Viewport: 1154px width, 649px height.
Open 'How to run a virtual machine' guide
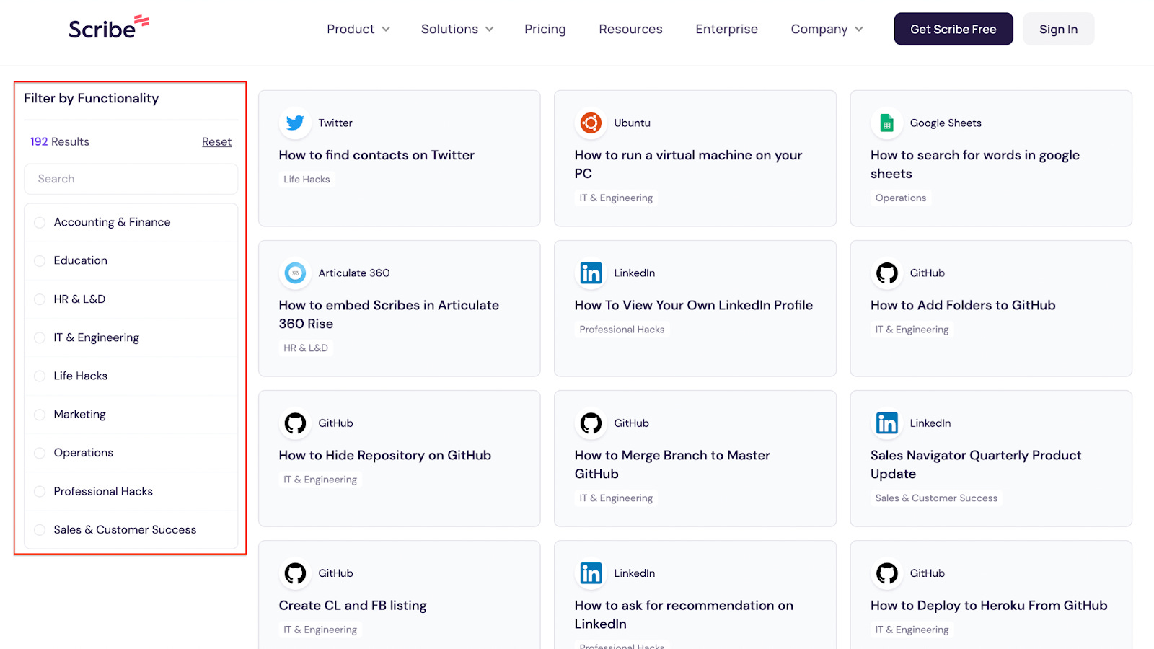[688, 164]
